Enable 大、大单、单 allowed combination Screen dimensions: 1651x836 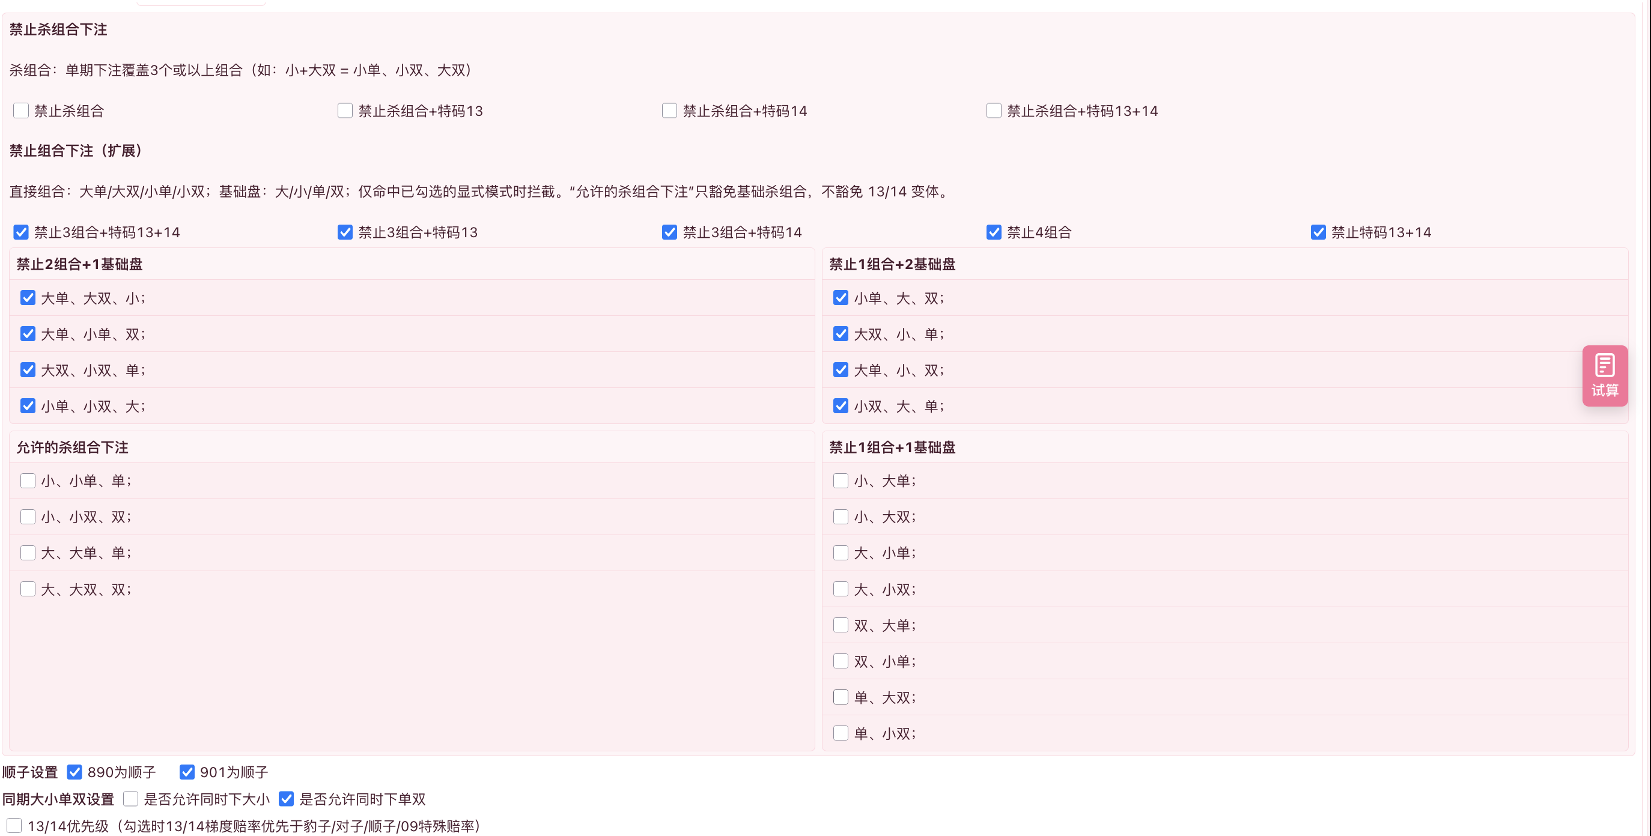tap(28, 553)
